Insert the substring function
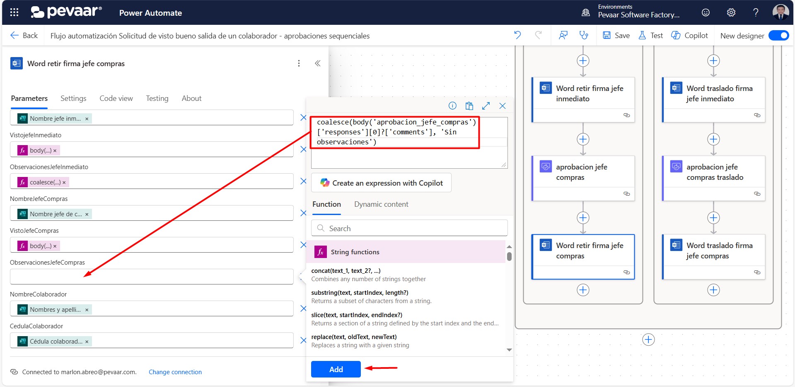This screenshot has height=387, width=795. click(x=406, y=297)
